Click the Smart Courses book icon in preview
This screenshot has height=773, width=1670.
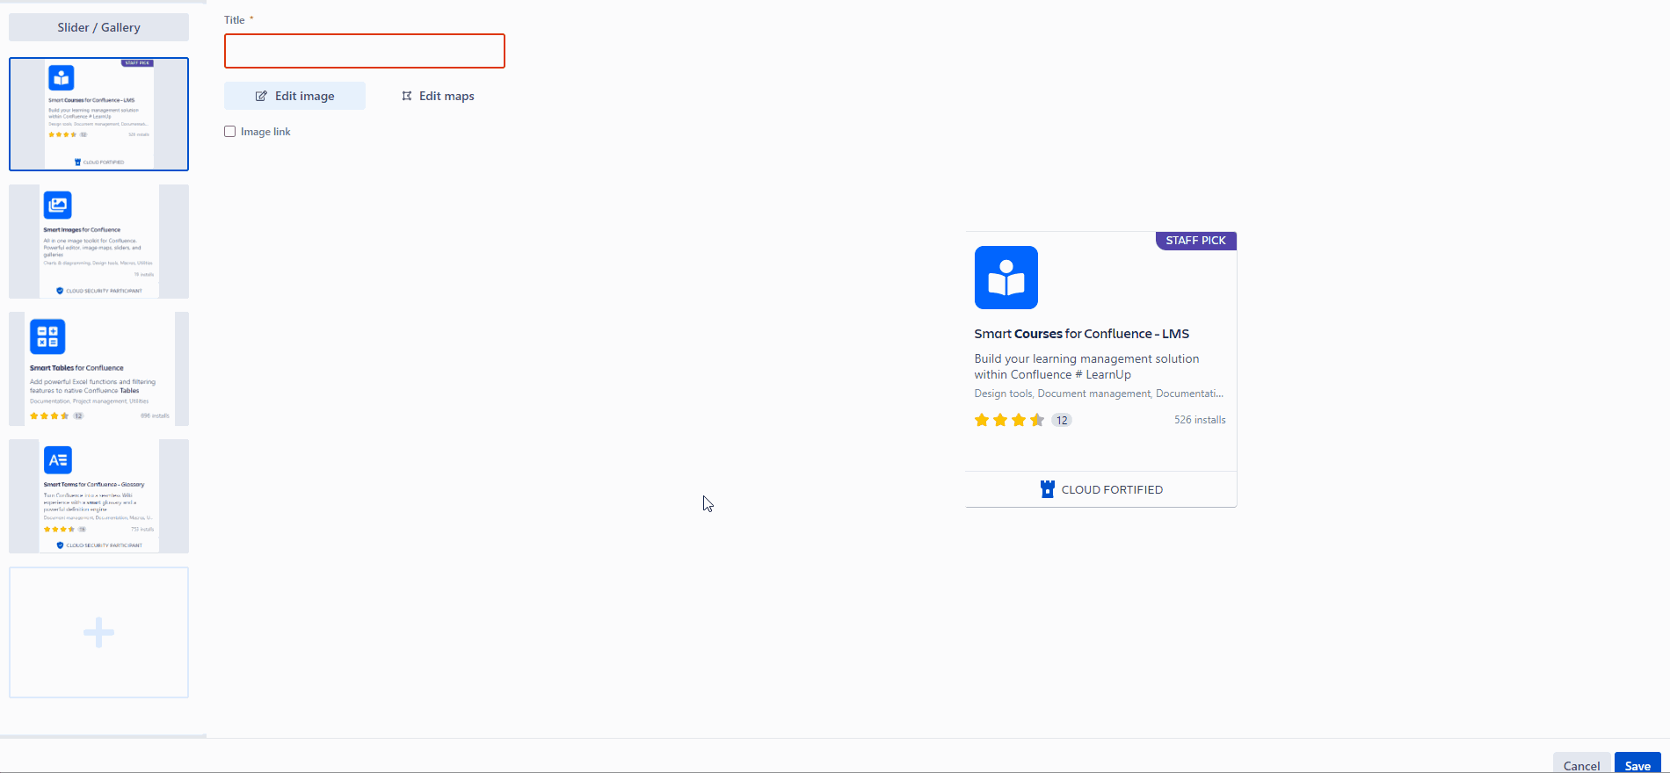click(x=1006, y=278)
